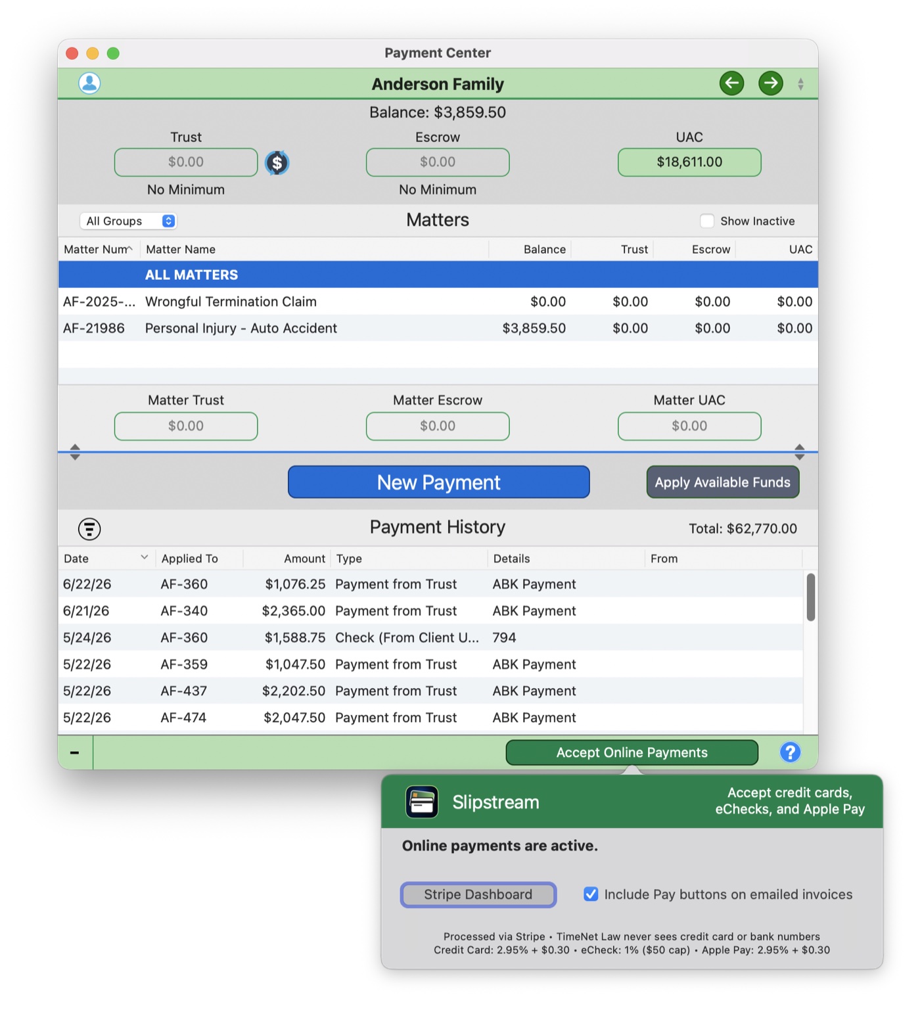Select the 5/24/26 check payment row
The height and width of the screenshot is (1010, 920).
[431, 637]
